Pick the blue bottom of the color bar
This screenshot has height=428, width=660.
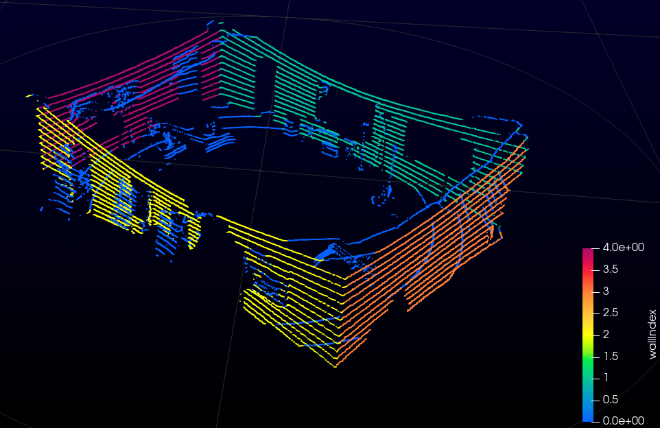pyautogui.click(x=587, y=416)
